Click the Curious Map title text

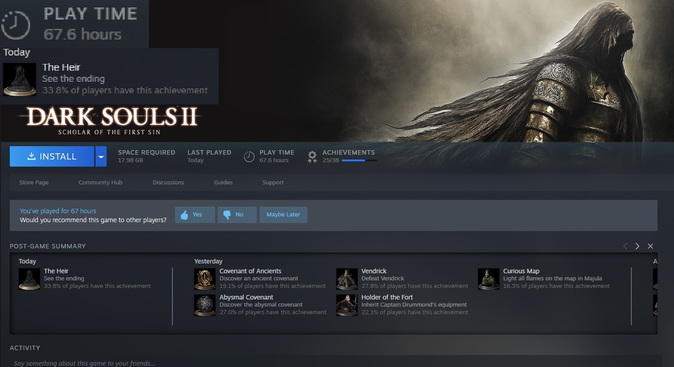point(521,271)
